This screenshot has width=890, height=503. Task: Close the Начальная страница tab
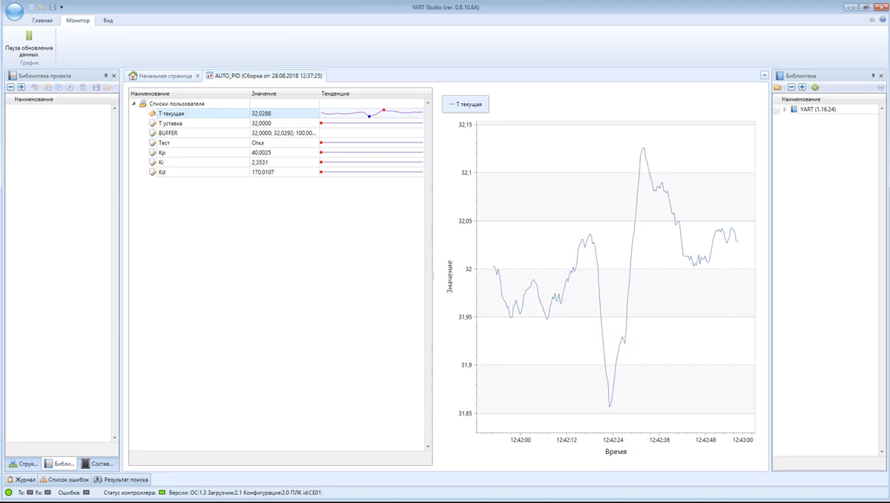(198, 76)
